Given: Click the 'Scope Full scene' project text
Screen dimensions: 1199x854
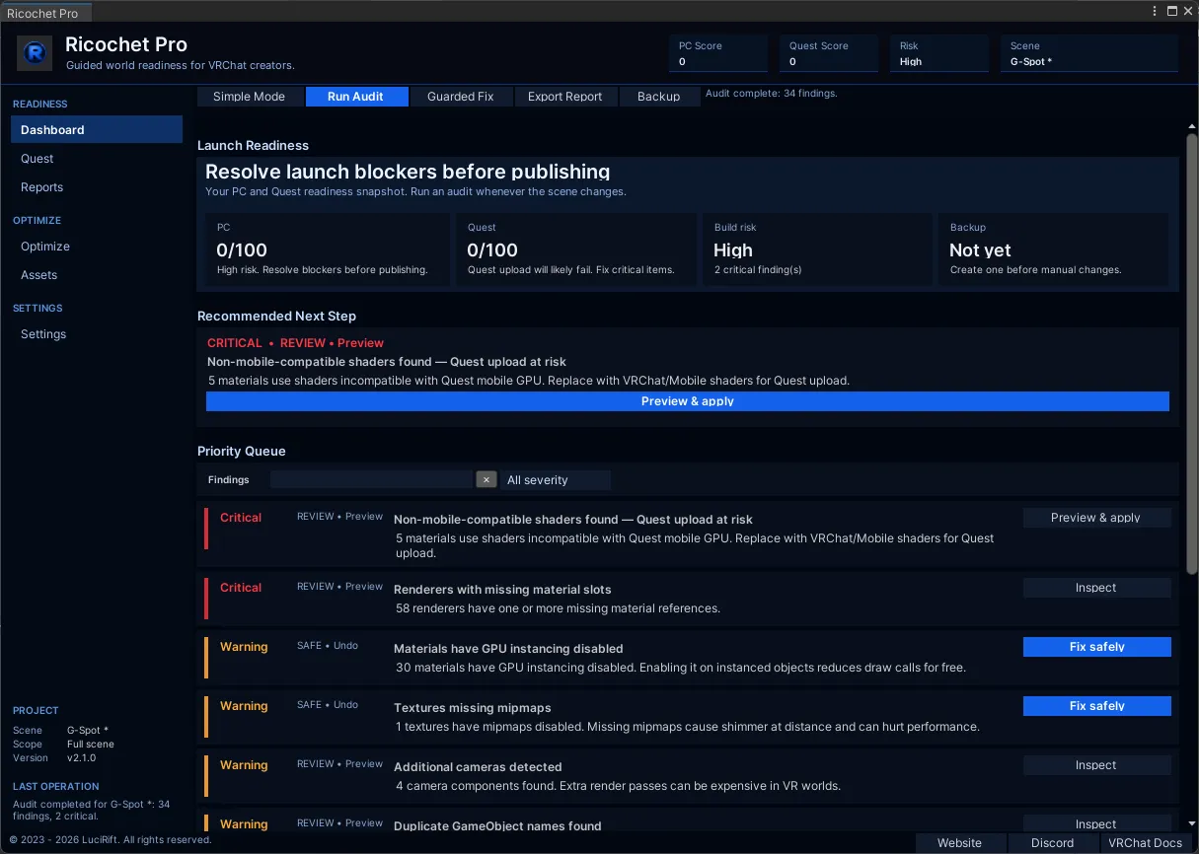Looking at the screenshot, I should 64,745.
